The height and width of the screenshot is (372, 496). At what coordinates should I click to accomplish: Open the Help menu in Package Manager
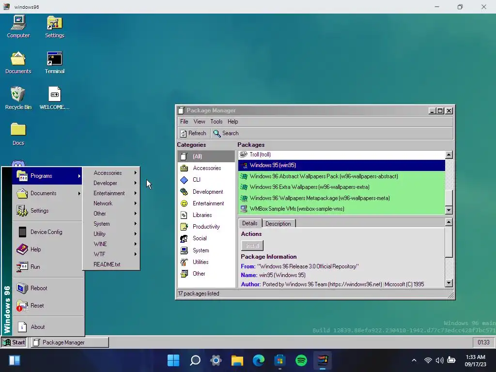(x=233, y=122)
